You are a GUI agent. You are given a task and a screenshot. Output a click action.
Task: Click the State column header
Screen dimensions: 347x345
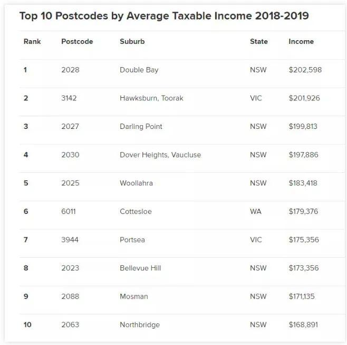click(258, 41)
